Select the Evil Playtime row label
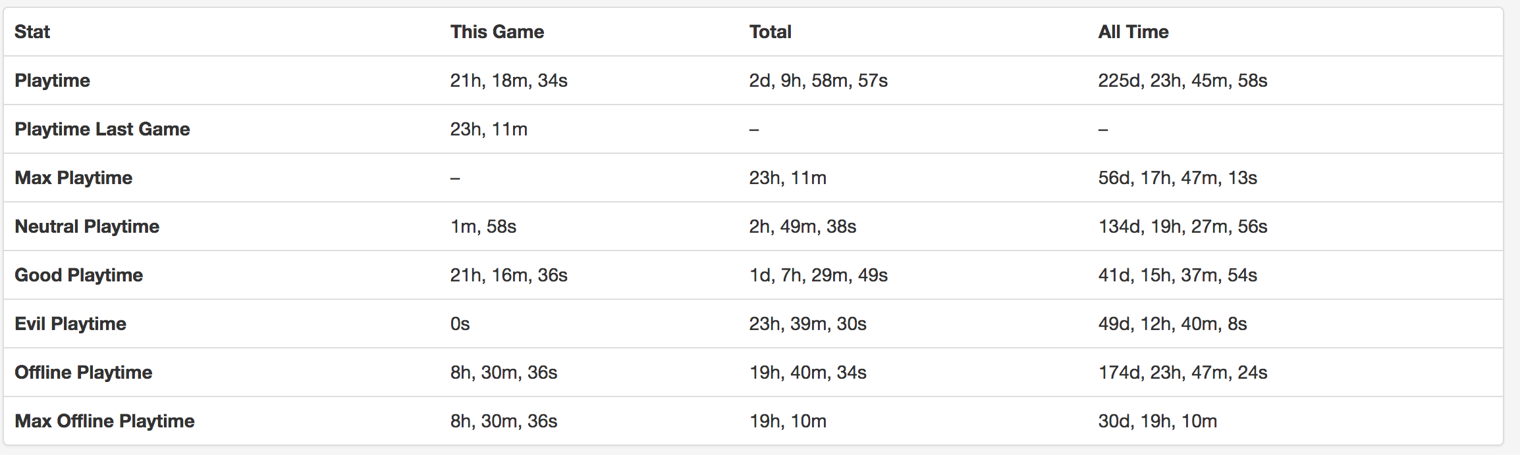This screenshot has width=1520, height=455. [x=70, y=323]
